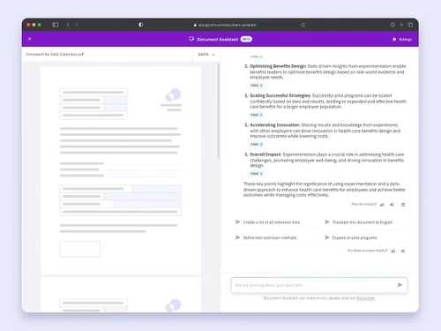This screenshot has width=441, height=331.
Task: Send the message with the arrow icon
Action: tap(400, 285)
